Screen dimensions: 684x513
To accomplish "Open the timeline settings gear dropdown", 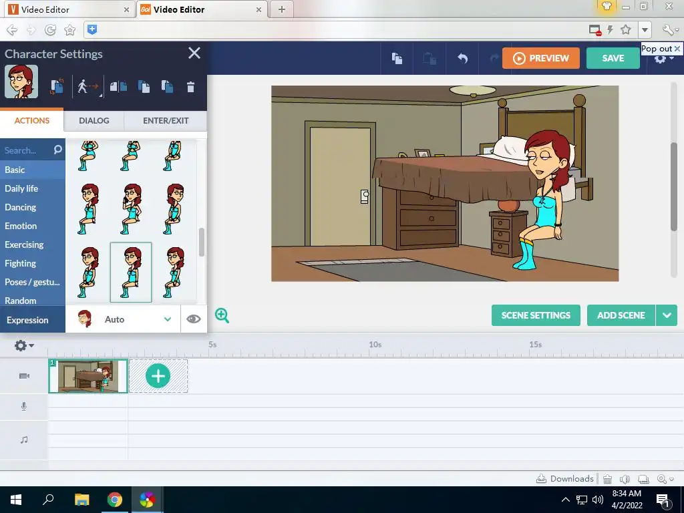I will pos(23,345).
